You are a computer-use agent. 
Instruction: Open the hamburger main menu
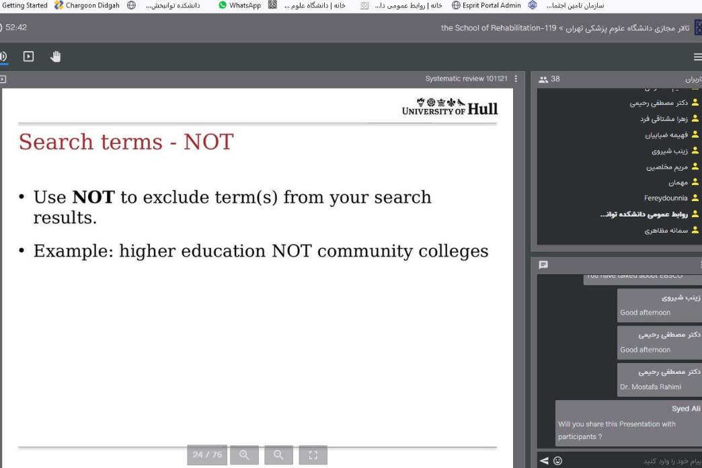click(x=697, y=57)
